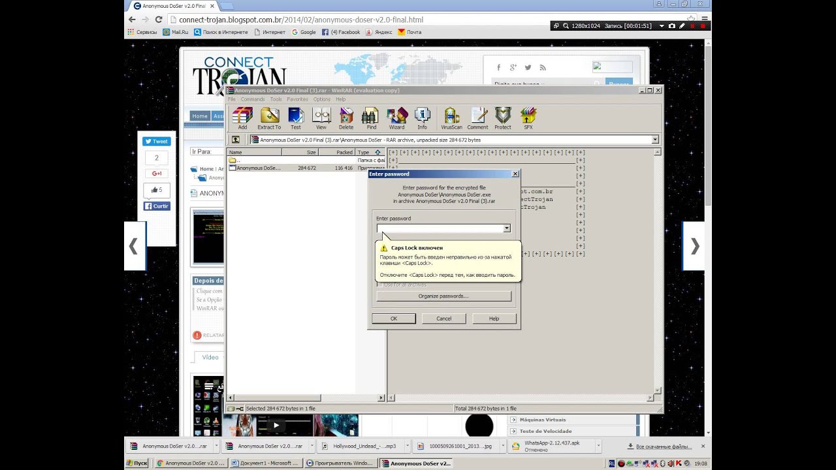The image size is (836, 470).
Task: Open the Commands menu in WinRAR
Action: click(x=253, y=99)
